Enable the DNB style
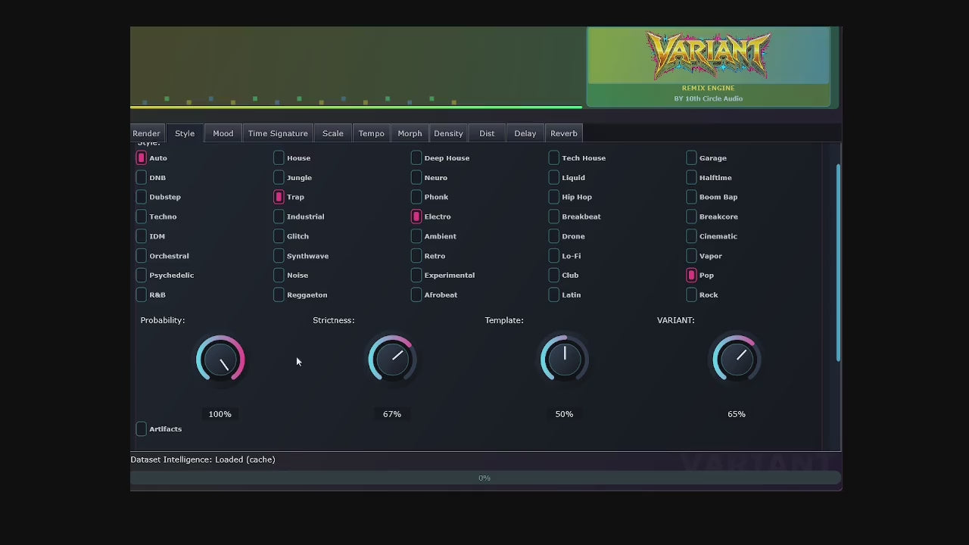The width and height of the screenshot is (969, 545). (141, 177)
